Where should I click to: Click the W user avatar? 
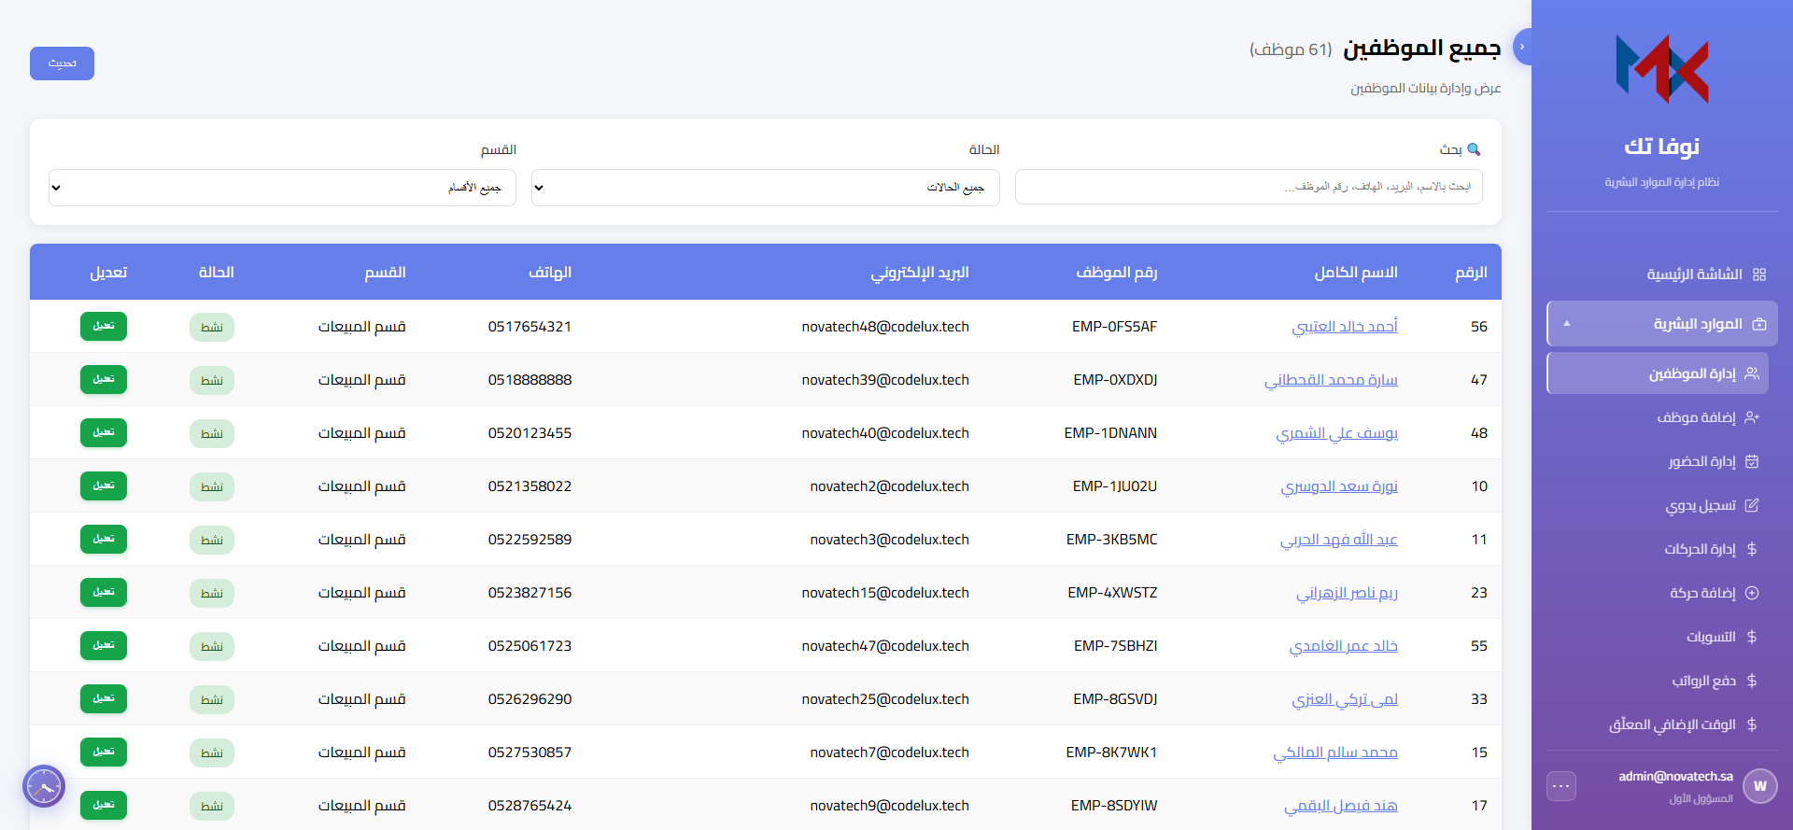pyautogui.click(x=1760, y=786)
